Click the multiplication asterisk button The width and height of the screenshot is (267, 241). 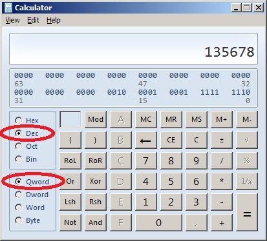click(222, 181)
